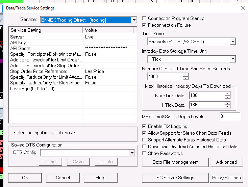Viewport: 248px width, 187px height.
Task: Close the Data/Trade Service Settings dialog
Action: tap(243, 8)
